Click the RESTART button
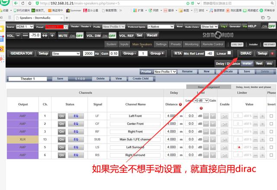Image resolution: width=277 pixels, height=190 pixels. (269, 44)
